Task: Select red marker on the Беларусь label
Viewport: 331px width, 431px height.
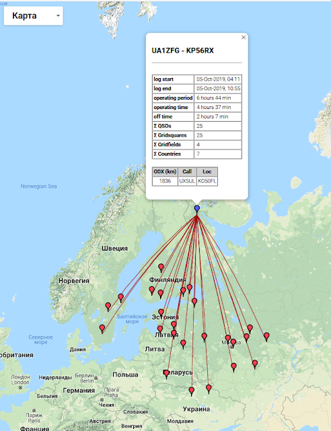Action: (x=166, y=374)
